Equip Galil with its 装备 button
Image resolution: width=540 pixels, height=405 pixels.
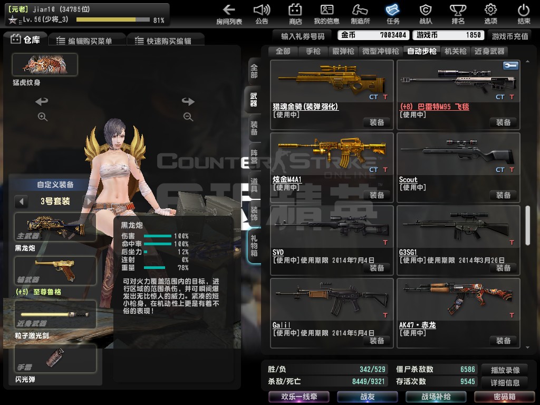coord(377,341)
